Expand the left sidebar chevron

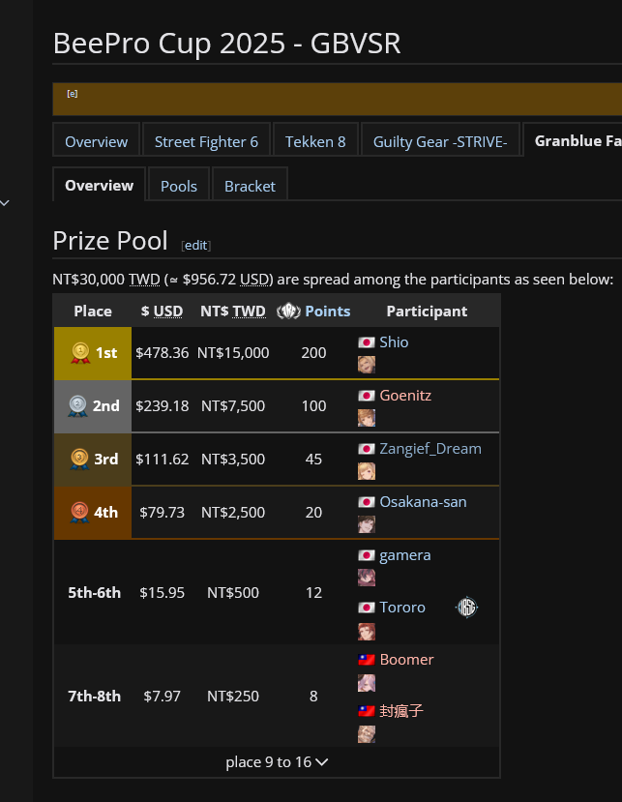(x=5, y=203)
